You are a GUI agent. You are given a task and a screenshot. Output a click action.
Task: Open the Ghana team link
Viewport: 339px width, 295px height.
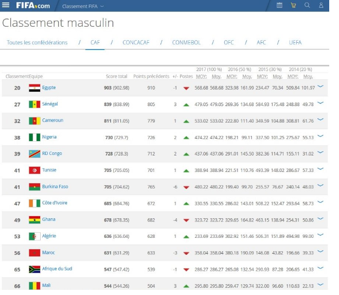point(49,219)
